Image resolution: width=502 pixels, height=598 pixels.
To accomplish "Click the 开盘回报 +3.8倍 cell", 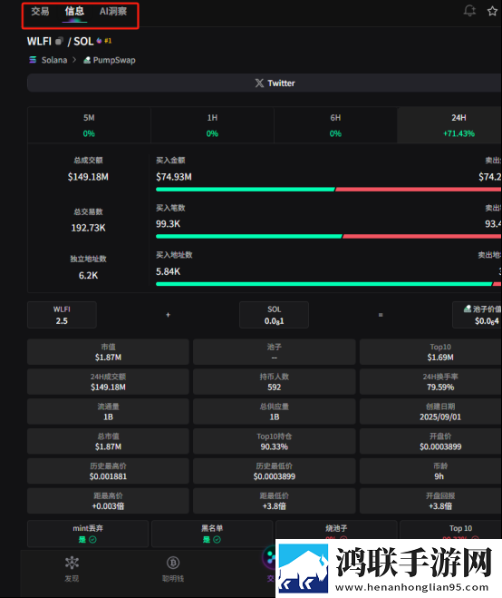I will (430, 501).
